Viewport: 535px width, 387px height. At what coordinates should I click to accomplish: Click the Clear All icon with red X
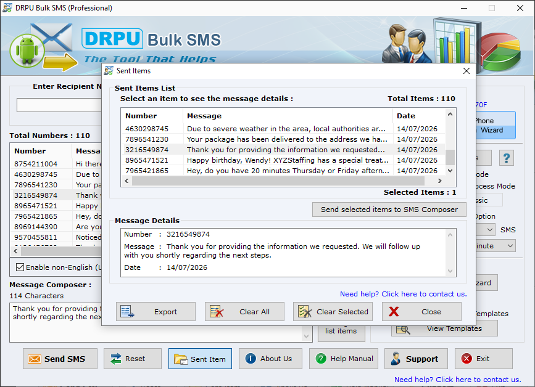[217, 312]
